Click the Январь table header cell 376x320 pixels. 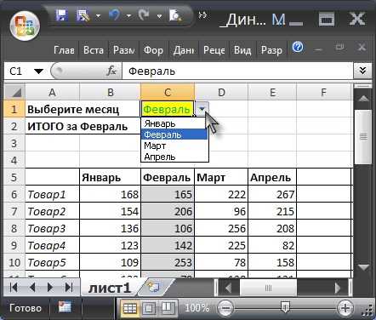[x=110, y=177]
